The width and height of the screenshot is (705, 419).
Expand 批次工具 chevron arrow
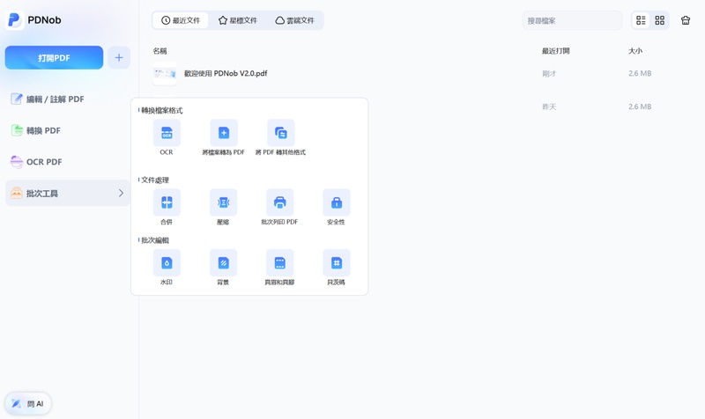(121, 193)
